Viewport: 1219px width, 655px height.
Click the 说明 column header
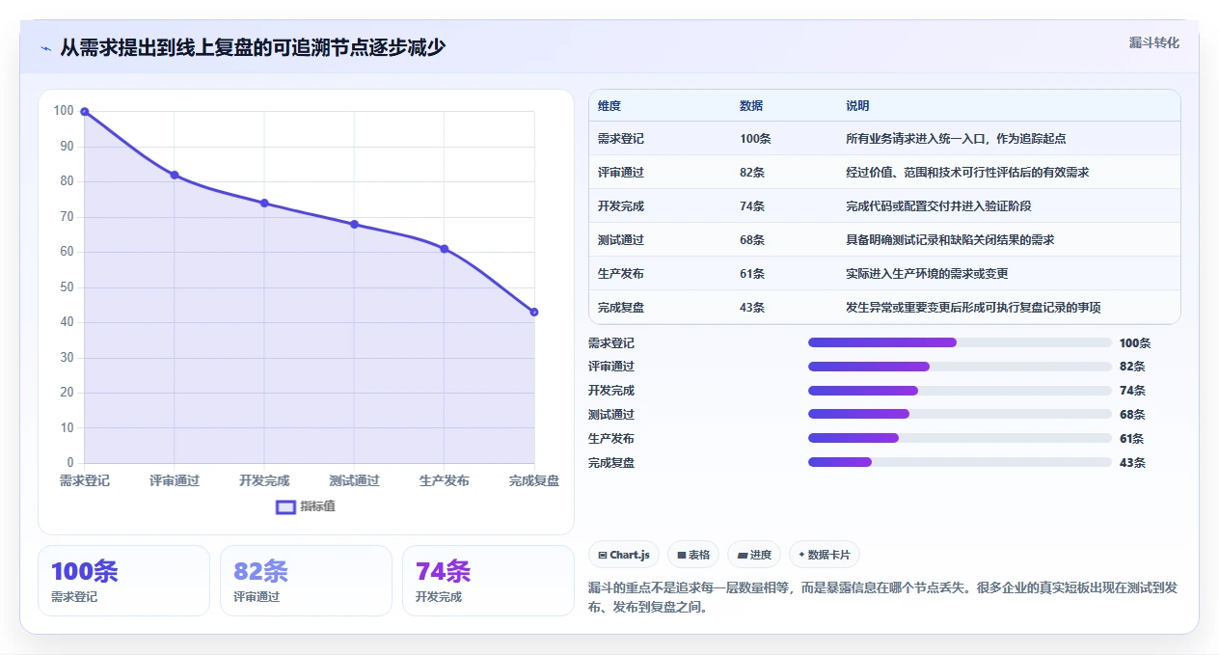click(857, 105)
